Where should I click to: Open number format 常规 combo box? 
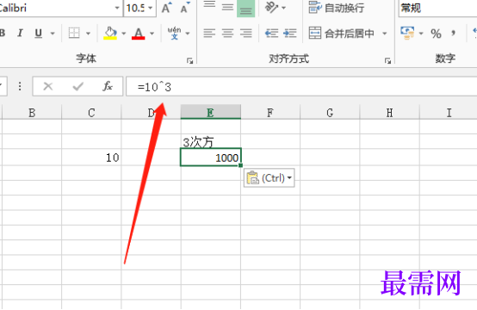pos(437,9)
